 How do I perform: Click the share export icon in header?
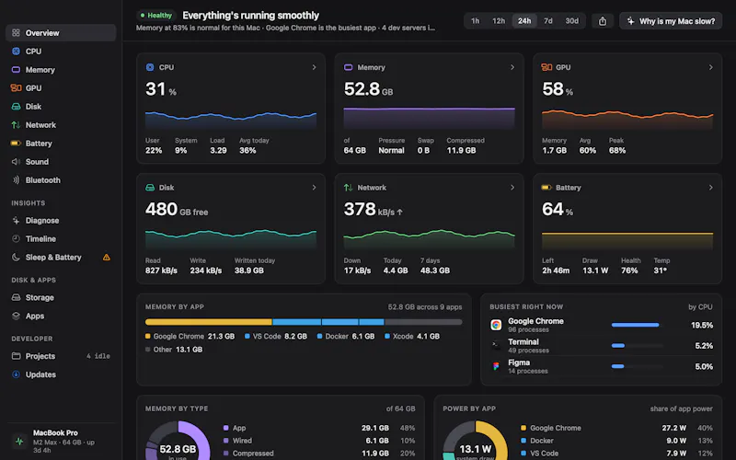tap(603, 21)
